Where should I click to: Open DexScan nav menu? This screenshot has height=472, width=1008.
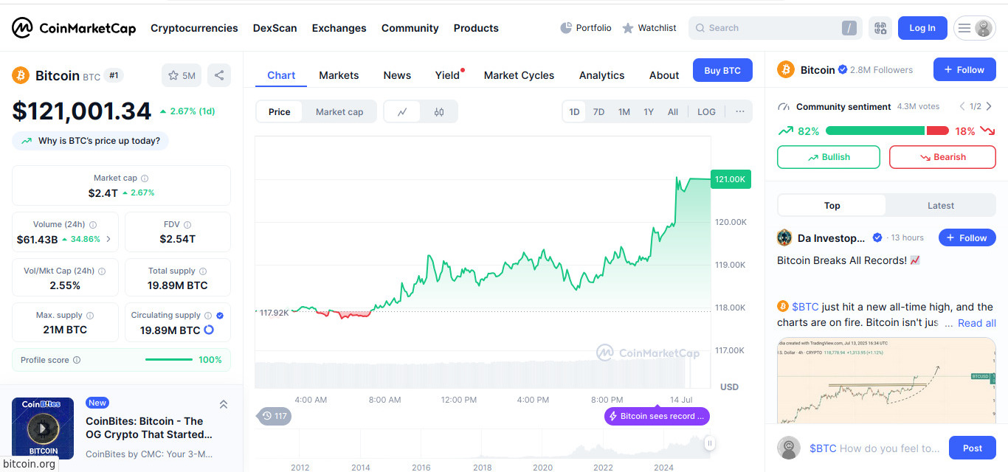pos(275,28)
